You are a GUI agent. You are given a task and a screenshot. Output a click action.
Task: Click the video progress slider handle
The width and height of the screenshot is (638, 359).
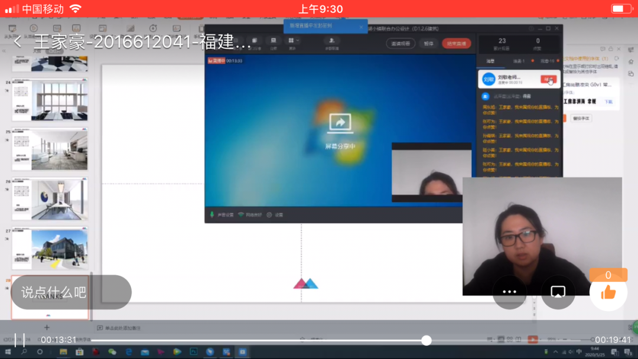click(x=426, y=340)
